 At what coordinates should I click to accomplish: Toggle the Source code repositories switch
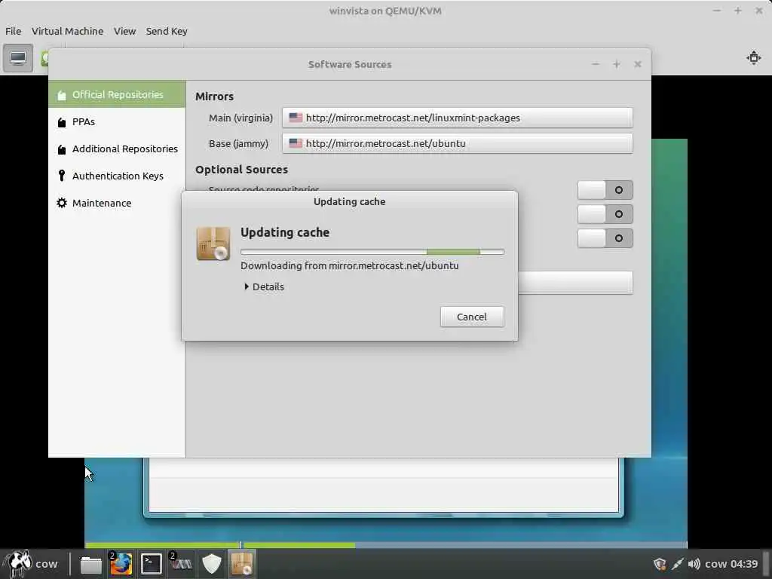tap(605, 190)
